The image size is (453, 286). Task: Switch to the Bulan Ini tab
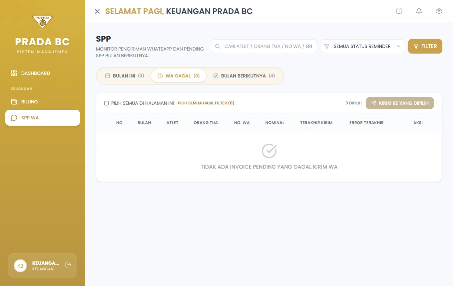(x=125, y=76)
